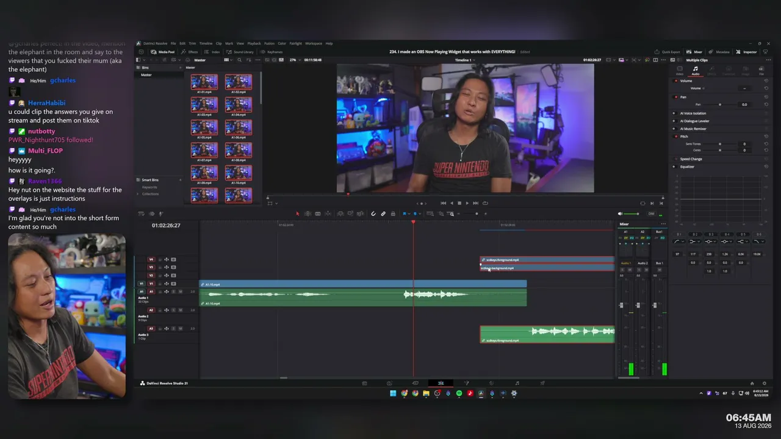Image resolution: width=781 pixels, height=439 pixels.
Task: Toggle the Snapping magnet icon
Action: pyautogui.click(x=373, y=213)
